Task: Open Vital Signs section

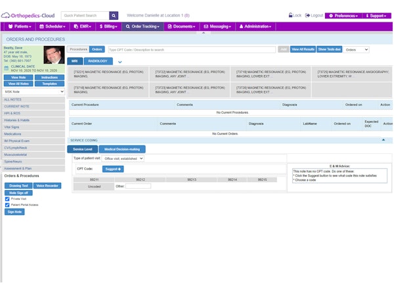Action: coord(33,127)
